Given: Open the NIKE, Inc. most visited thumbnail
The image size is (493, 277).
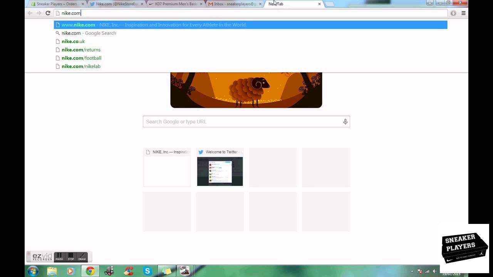Looking at the screenshot, I should coord(167,167).
